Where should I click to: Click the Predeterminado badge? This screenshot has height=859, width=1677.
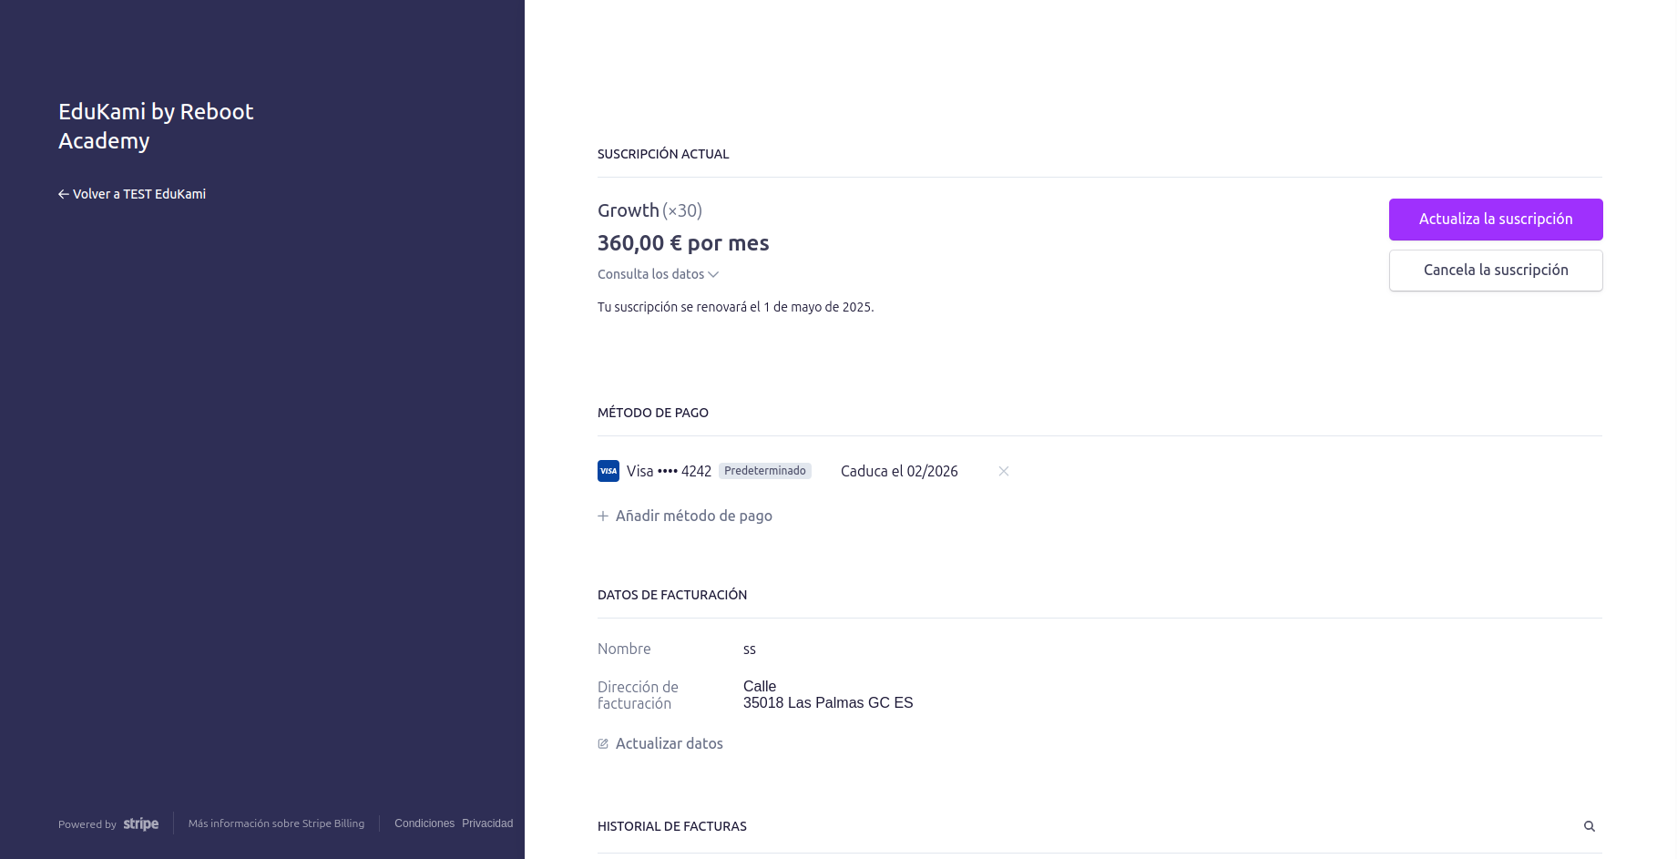coord(764,471)
